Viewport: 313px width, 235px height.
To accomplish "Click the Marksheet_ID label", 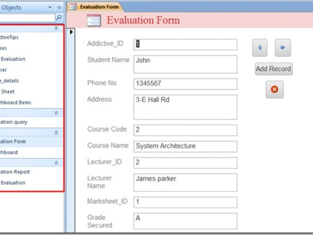I will (x=107, y=201).
